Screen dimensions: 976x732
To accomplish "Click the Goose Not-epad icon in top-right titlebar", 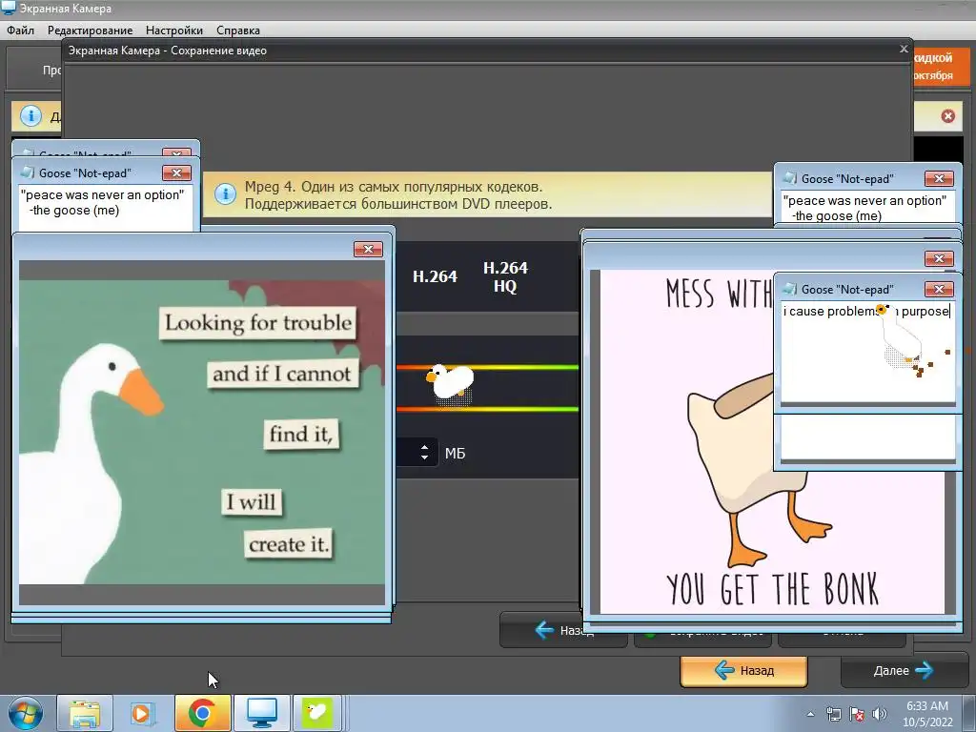I will click(x=790, y=178).
